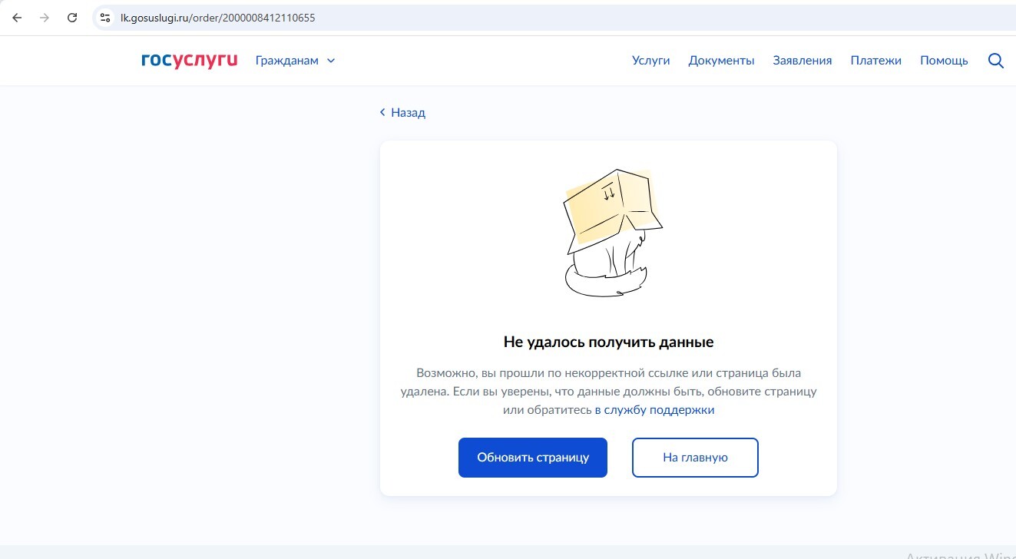
Task: Go to the Документы section
Action: [x=721, y=61]
